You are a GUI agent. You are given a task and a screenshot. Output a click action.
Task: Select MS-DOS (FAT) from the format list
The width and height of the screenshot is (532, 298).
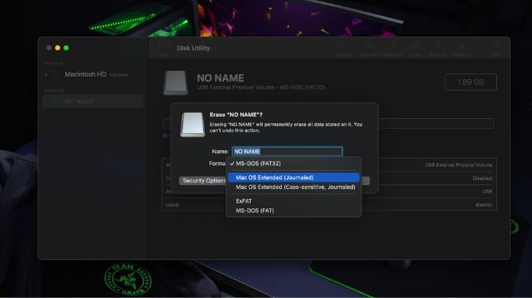(294, 210)
